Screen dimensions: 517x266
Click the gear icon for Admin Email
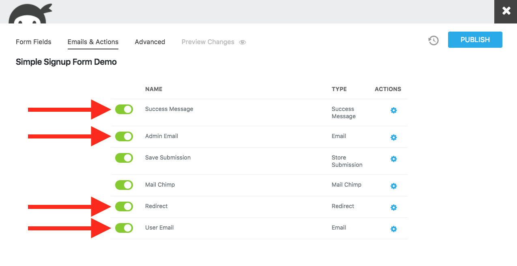[393, 138]
